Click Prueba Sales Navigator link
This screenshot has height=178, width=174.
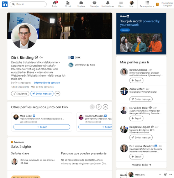pos(167,4)
